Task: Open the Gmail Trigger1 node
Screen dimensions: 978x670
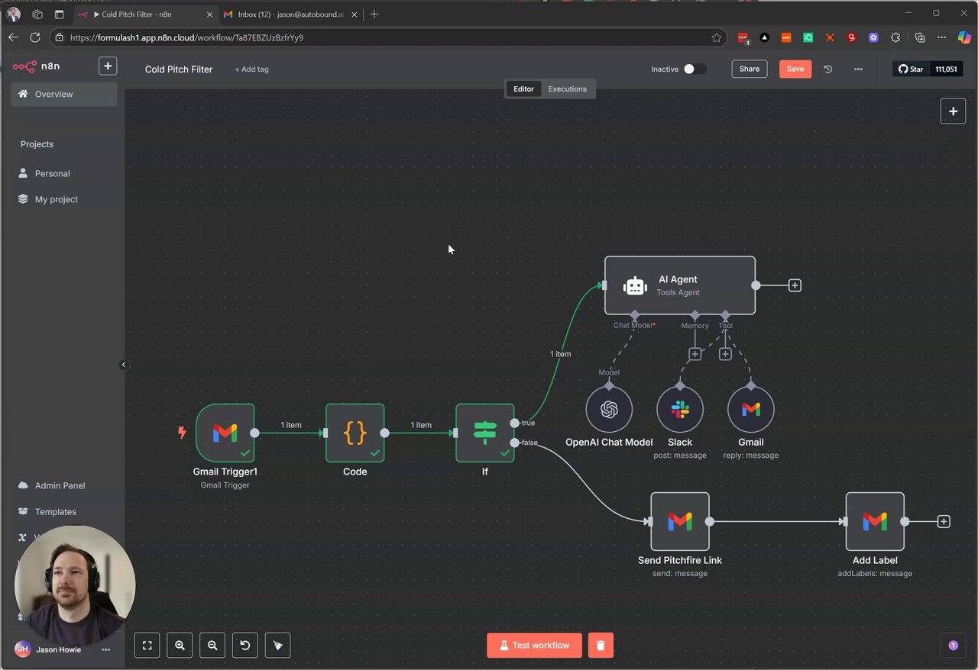Action: click(225, 433)
